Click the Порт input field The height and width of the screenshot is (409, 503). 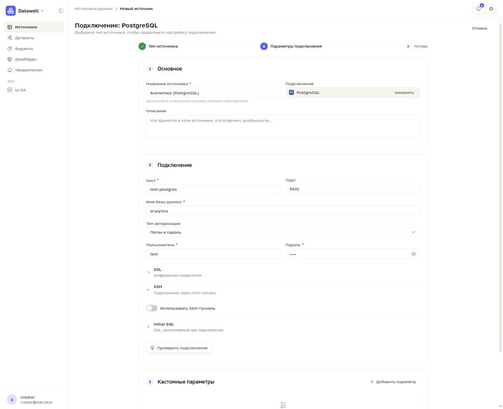[x=352, y=189]
